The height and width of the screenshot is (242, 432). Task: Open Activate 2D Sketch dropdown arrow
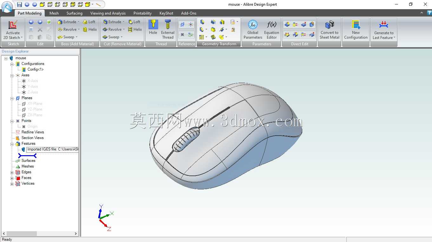point(22,38)
